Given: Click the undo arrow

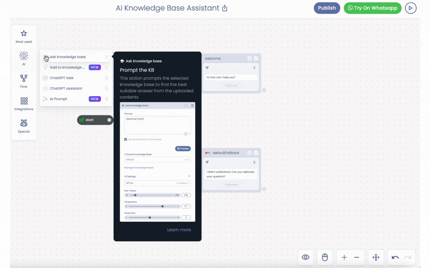Looking at the screenshot, I should tap(395, 257).
